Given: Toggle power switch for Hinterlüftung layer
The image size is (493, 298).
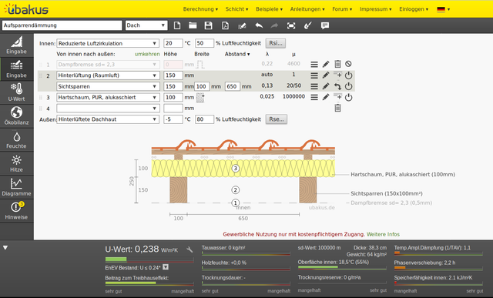Looking at the screenshot, I should [348, 75].
